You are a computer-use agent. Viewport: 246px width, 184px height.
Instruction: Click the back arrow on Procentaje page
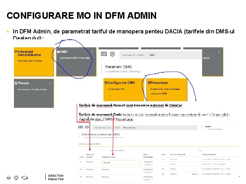87,127
